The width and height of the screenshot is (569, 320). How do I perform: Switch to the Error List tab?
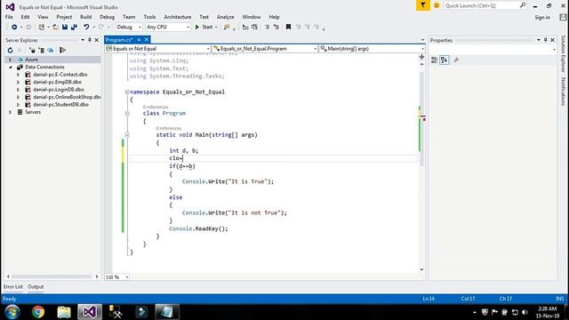coord(13,286)
